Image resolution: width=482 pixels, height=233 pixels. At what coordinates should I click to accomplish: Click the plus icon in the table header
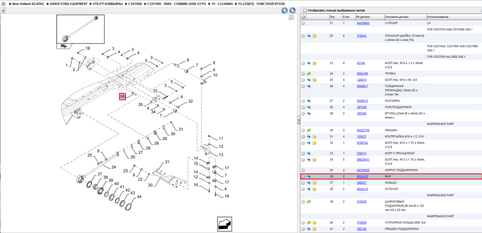click(x=303, y=17)
